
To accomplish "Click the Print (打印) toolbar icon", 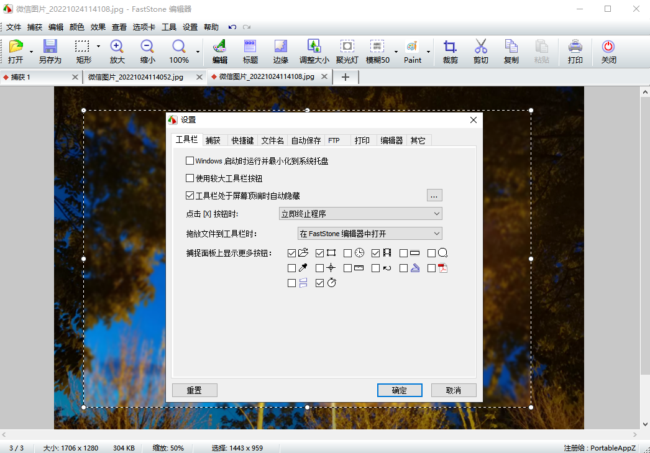I will 575,47.
